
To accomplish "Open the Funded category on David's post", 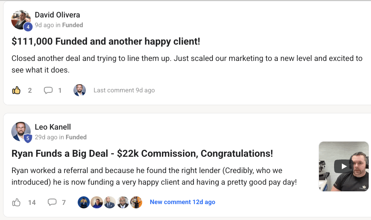I will 73,25.
